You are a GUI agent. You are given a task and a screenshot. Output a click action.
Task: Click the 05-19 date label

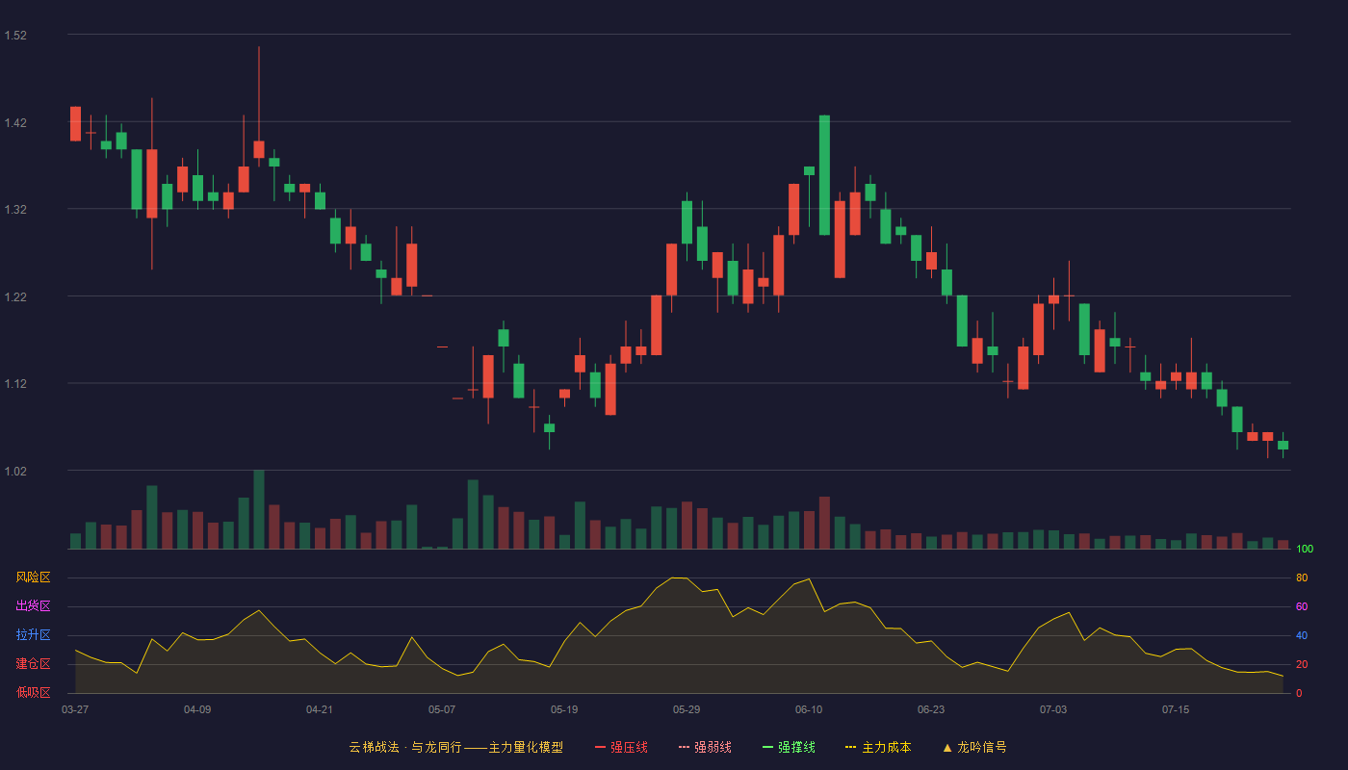tap(564, 709)
